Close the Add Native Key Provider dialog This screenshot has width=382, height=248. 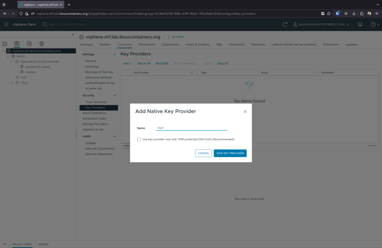[x=245, y=112]
